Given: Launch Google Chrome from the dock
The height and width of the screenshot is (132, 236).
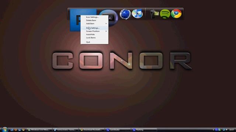Looking at the screenshot, I should (x=176, y=14).
